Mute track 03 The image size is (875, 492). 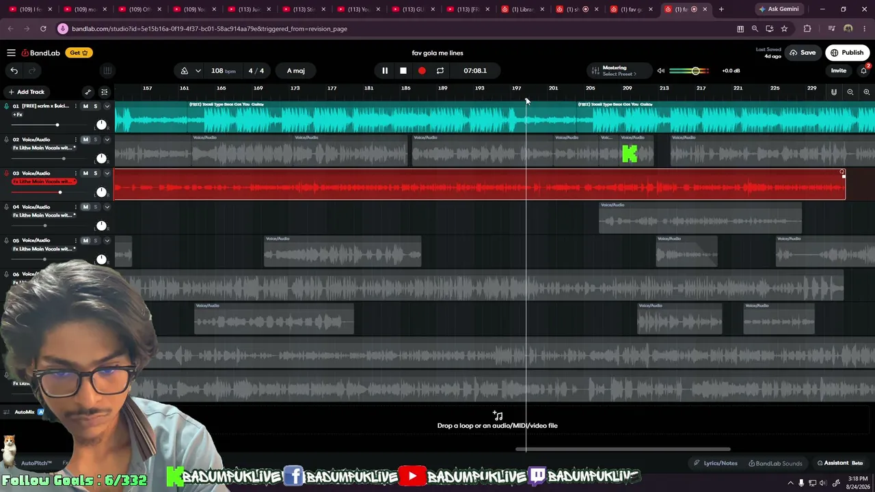pyautogui.click(x=85, y=173)
